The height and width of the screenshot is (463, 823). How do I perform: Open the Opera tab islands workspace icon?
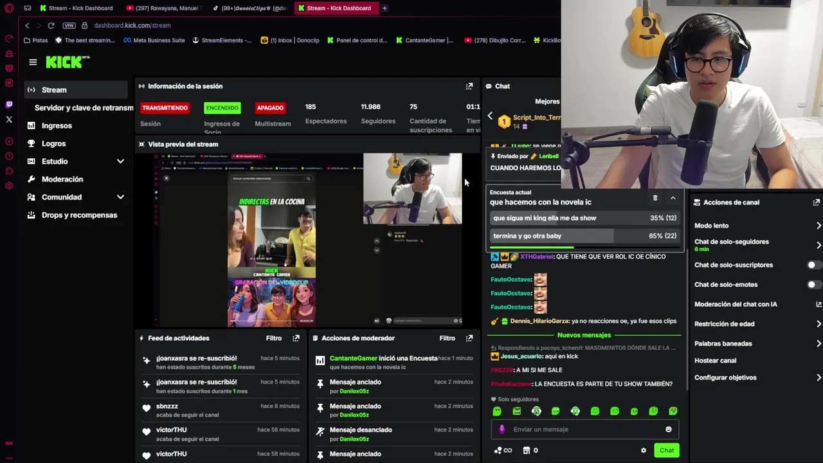(28, 8)
